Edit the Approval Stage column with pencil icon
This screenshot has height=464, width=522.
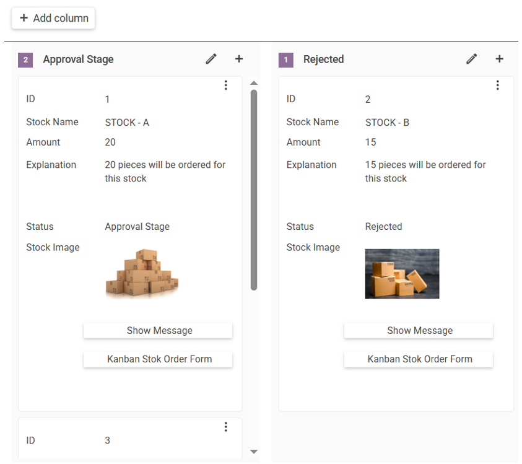211,59
